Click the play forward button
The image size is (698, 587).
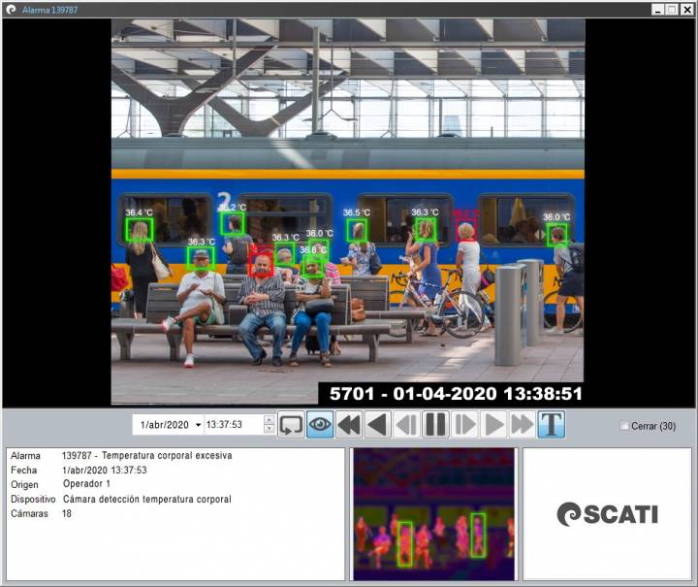493,424
